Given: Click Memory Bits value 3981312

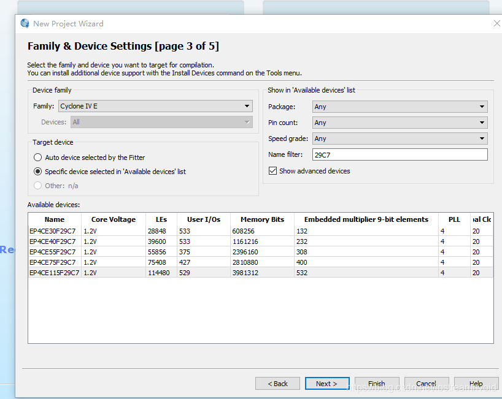Looking at the screenshot, I should pos(245,273).
